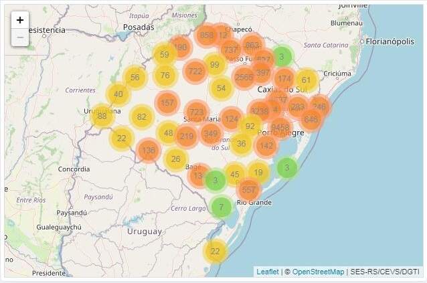Expand the orange cluster labeled 2565

pyautogui.click(x=244, y=77)
